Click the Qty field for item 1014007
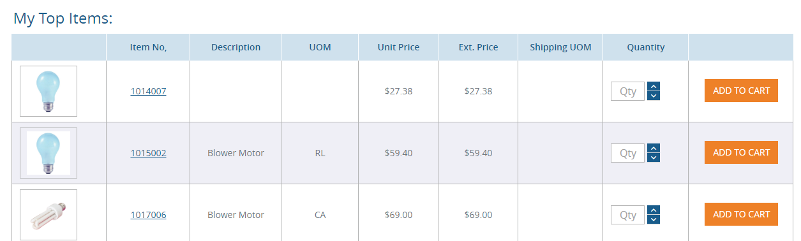801x241 pixels. [x=628, y=91]
